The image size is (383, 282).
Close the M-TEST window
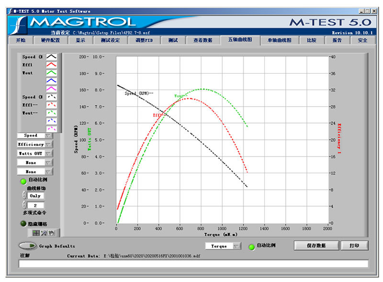point(374,11)
